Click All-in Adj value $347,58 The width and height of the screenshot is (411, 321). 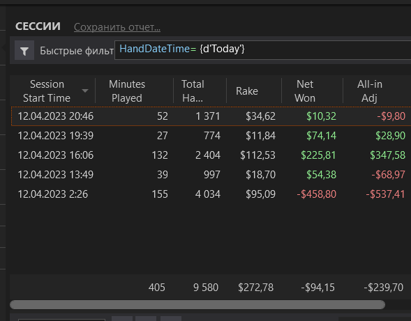pyautogui.click(x=387, y=155)
